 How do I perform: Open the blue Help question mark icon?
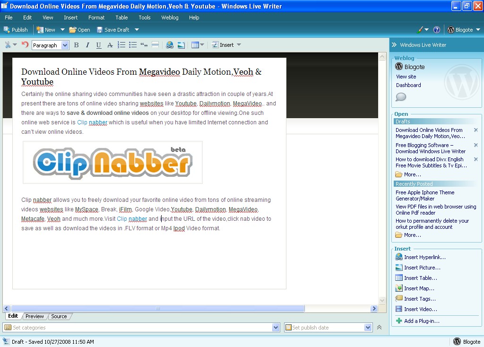pyautogui.click(x=436, y=30)
